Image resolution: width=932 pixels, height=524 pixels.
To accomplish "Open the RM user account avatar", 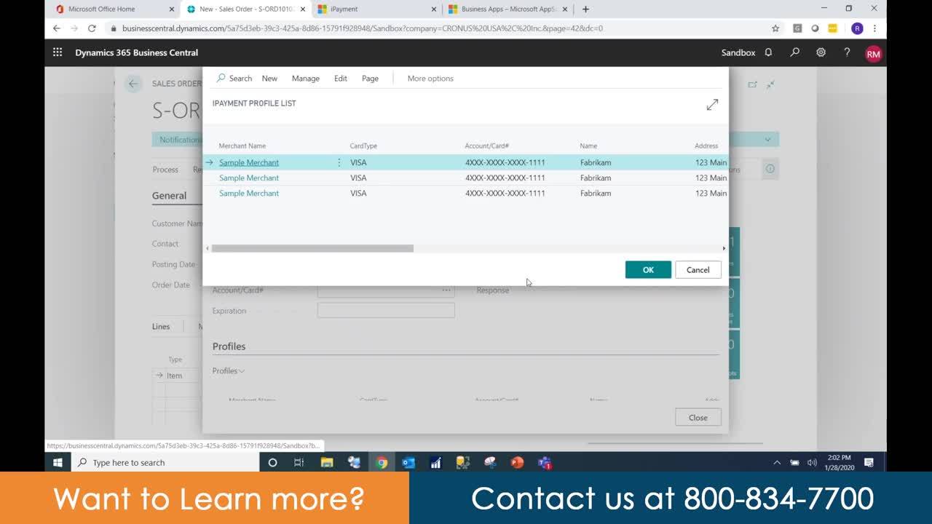I will point(873,53).
